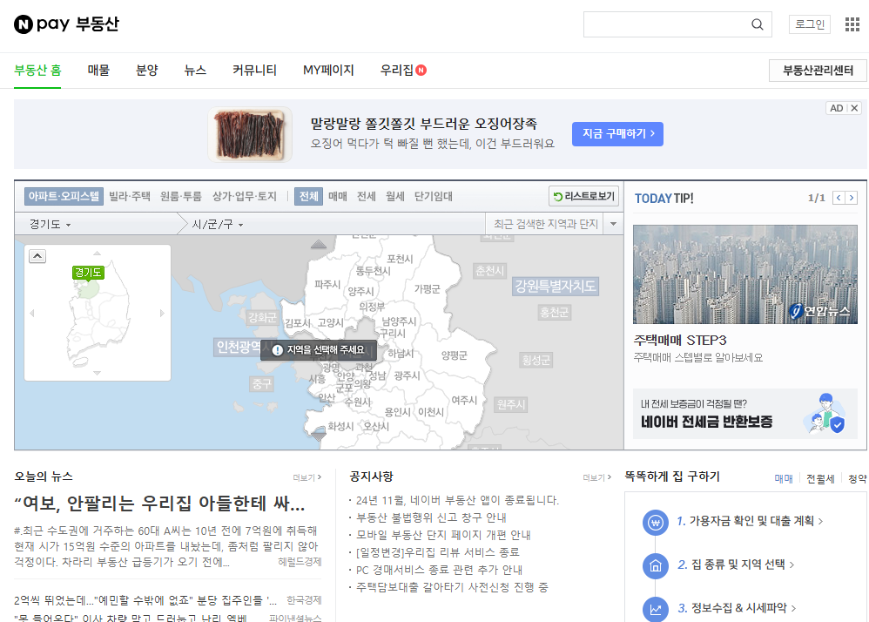Open the 커뮤니티 tab
Image resolution: width=869 pixels, height=622 pixels.
click(254, 71)
